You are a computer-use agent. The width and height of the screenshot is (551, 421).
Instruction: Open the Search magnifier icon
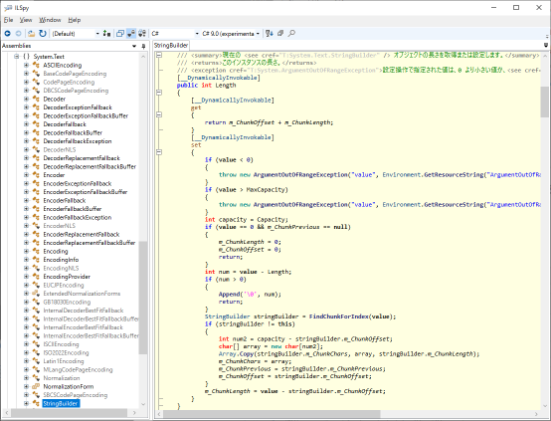point(291,34)
